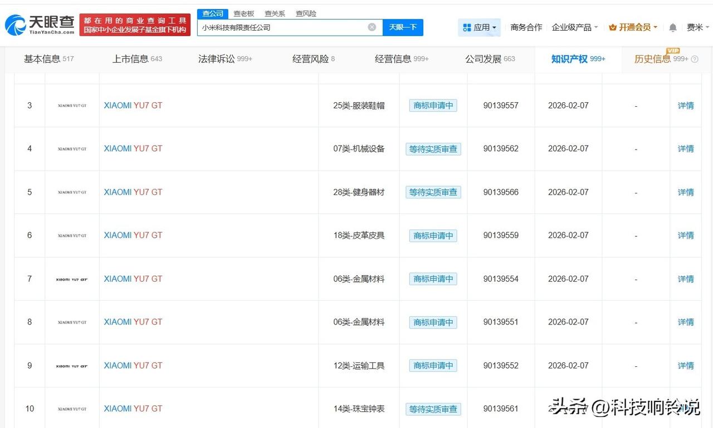This screenshot has width=713, height=428.
Task: Click 详情 for registration number 90139554 row
Action: coord(686,279)
